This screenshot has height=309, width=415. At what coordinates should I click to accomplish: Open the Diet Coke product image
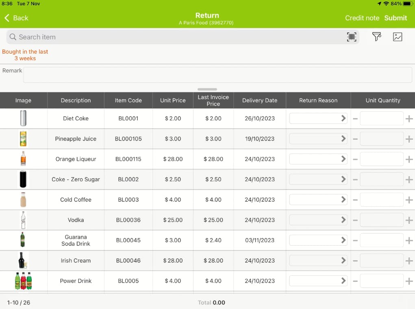(23, 118)
